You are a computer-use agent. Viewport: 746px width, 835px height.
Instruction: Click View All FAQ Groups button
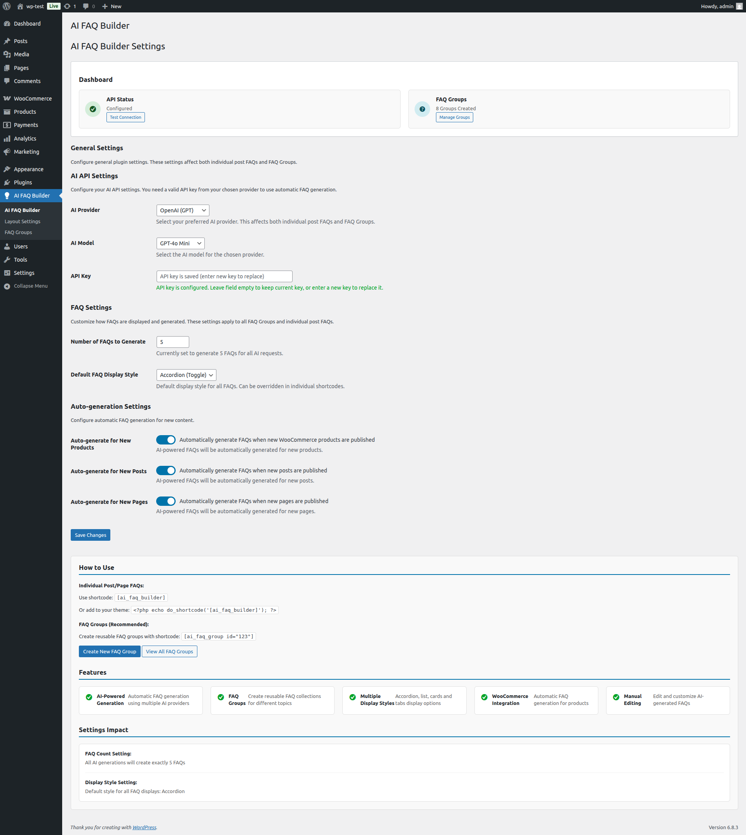click(169, 652)
